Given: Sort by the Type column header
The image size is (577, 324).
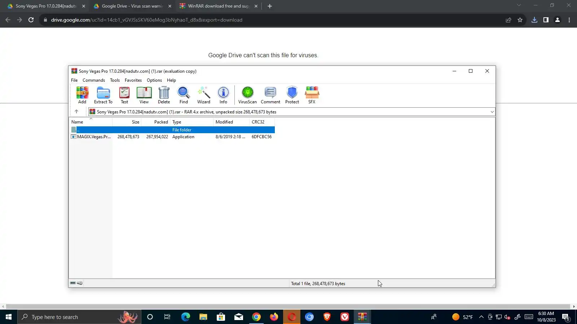Looking at the screenshot, I should click(192, 122).
